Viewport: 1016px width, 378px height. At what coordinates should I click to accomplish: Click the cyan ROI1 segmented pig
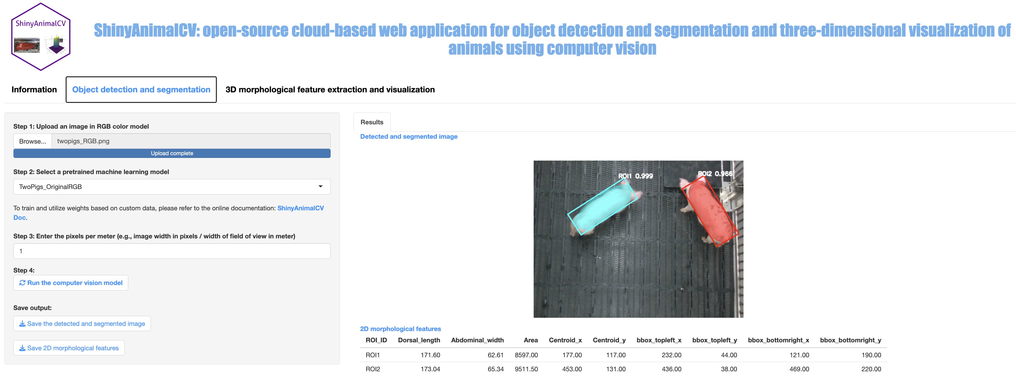pos(602,206)
